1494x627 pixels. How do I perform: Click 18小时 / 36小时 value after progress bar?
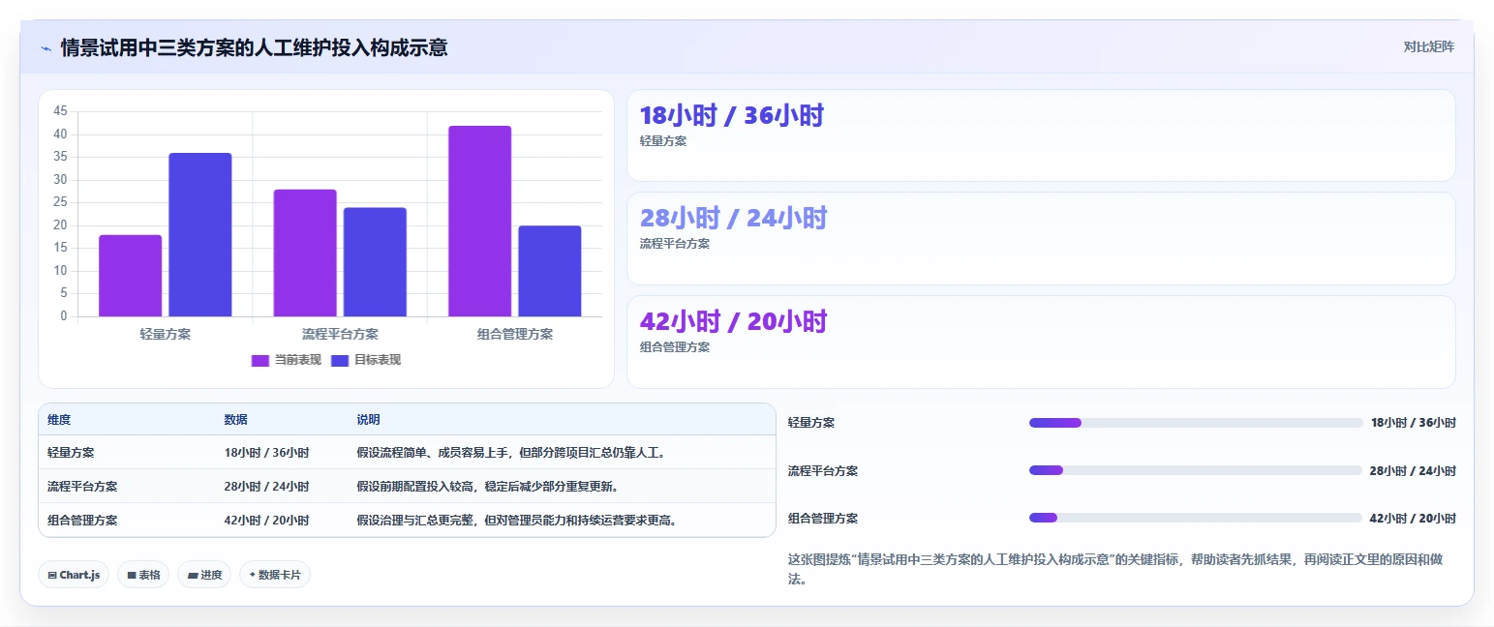tap(1413, 423)
